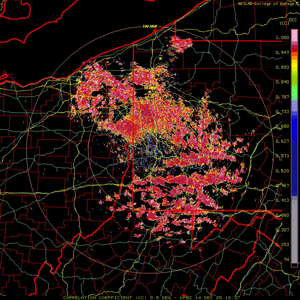Screen dimensions: 300x300
Task: Select the 0.360 legend value
Action: point(282,215)
